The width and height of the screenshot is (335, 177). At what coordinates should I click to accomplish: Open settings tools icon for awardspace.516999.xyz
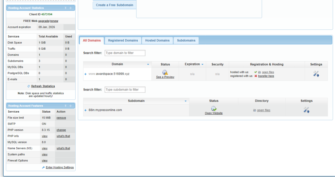pos(316,74)
